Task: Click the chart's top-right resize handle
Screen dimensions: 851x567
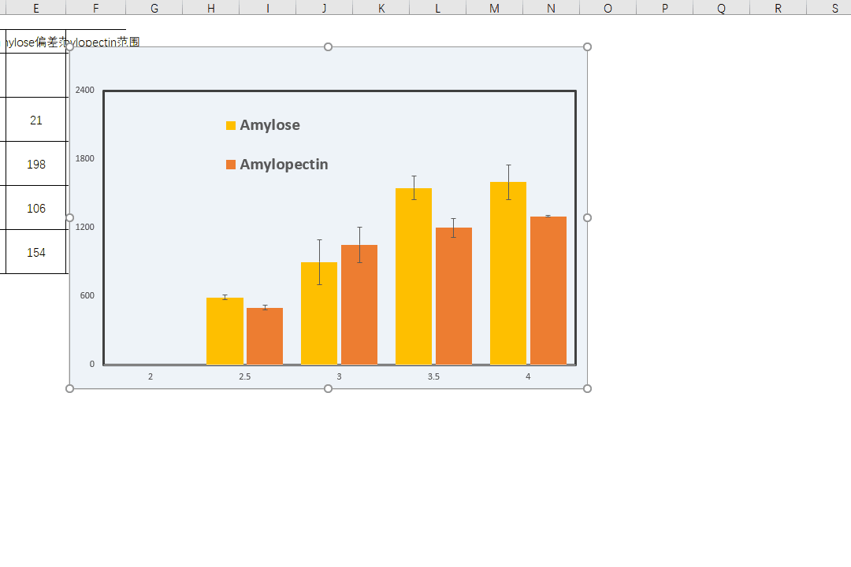Action: pyautogui.click(x=587, y=47)
